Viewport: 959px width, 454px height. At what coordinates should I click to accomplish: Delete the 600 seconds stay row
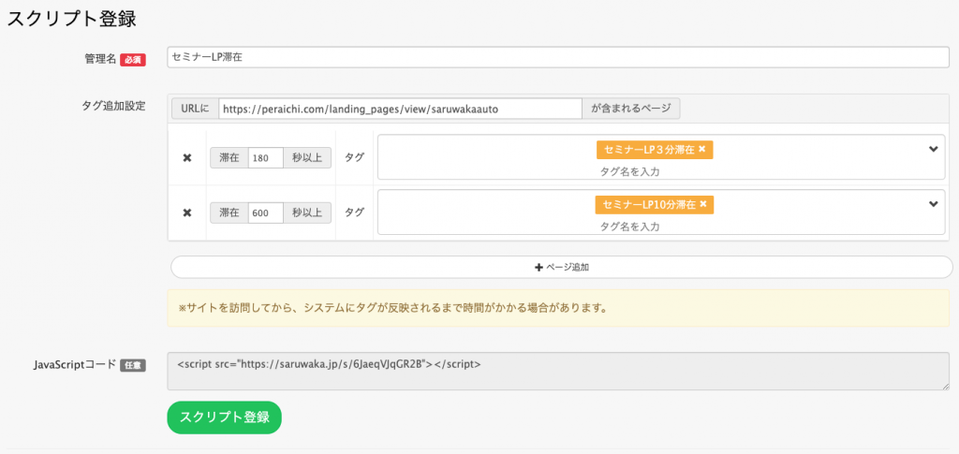tap(187, 212)
